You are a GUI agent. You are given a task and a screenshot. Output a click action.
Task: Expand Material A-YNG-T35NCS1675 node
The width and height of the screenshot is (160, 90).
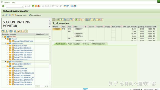tap(8, 73)
